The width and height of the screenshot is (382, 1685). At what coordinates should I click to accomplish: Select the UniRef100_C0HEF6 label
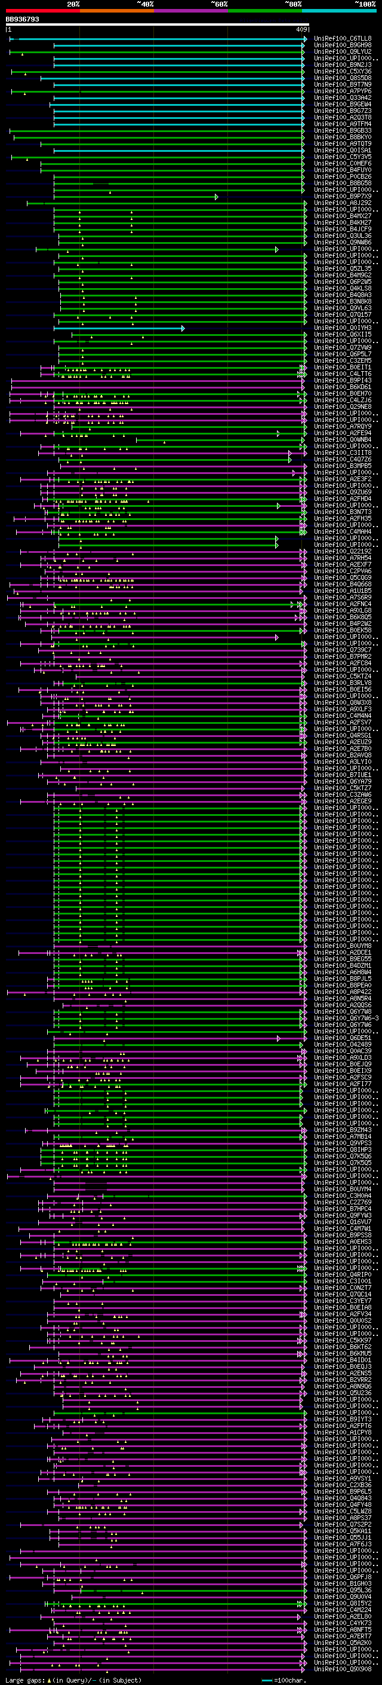[x=343, y=164]
